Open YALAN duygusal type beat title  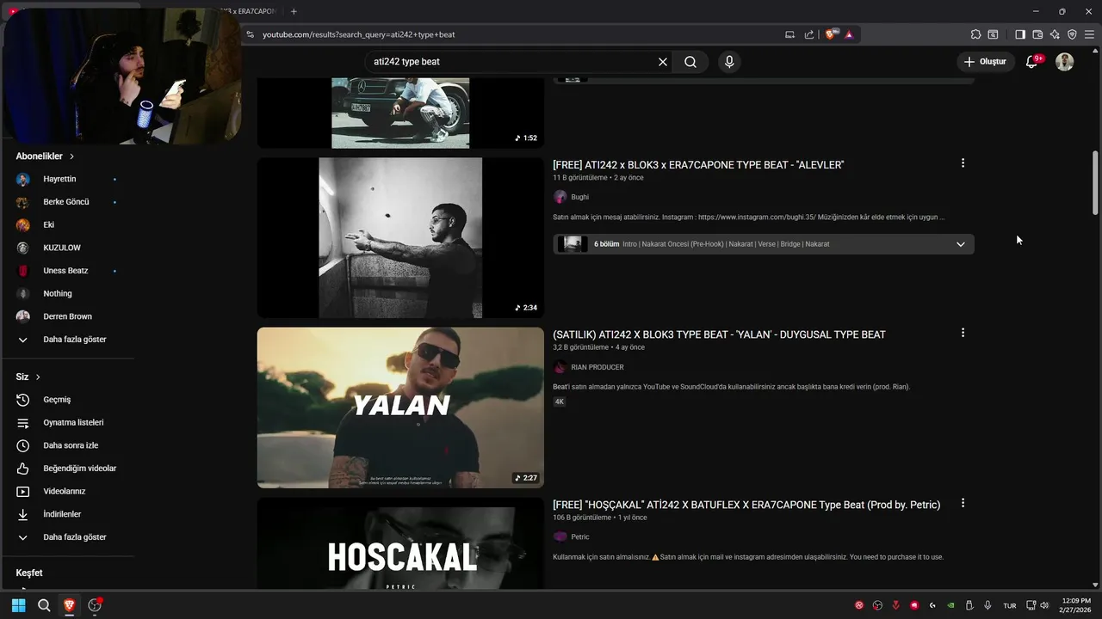[719, 334]
